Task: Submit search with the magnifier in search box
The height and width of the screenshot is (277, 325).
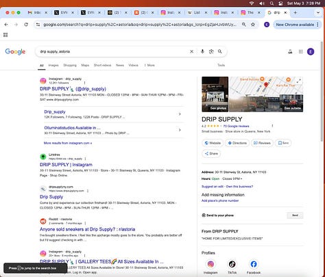Action: click(220, 51)
